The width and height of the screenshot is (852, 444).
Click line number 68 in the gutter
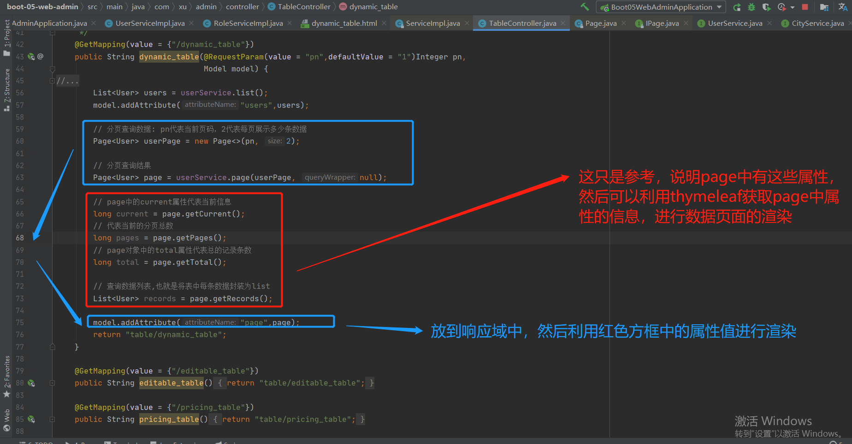tap(20, 238)
